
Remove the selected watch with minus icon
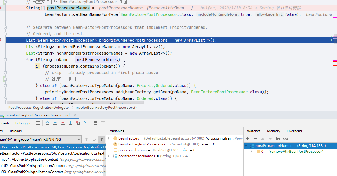(255, 138)
